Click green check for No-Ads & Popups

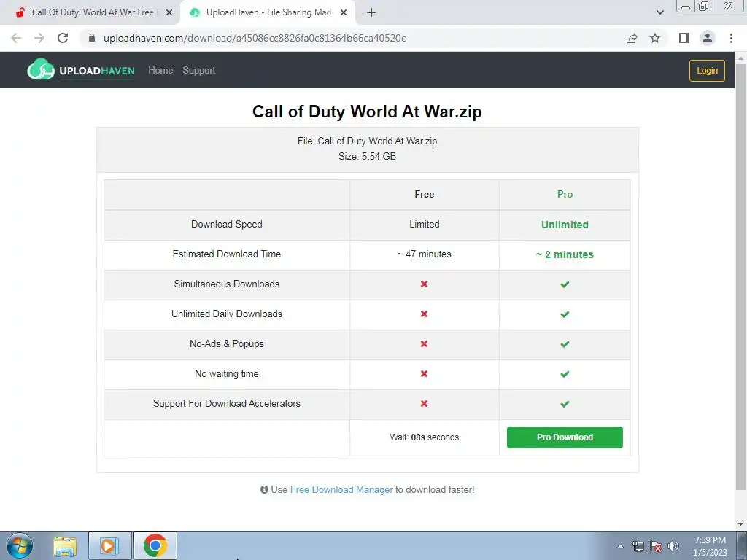click(565, 344)
